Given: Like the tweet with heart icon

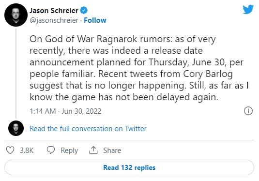Looking at the screenshot, I should pyautogui.click(x=10, y=150).
